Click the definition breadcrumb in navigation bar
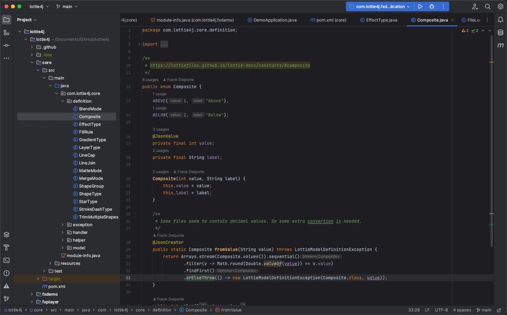This screenshot has width=507, height=315. (162, 310)
